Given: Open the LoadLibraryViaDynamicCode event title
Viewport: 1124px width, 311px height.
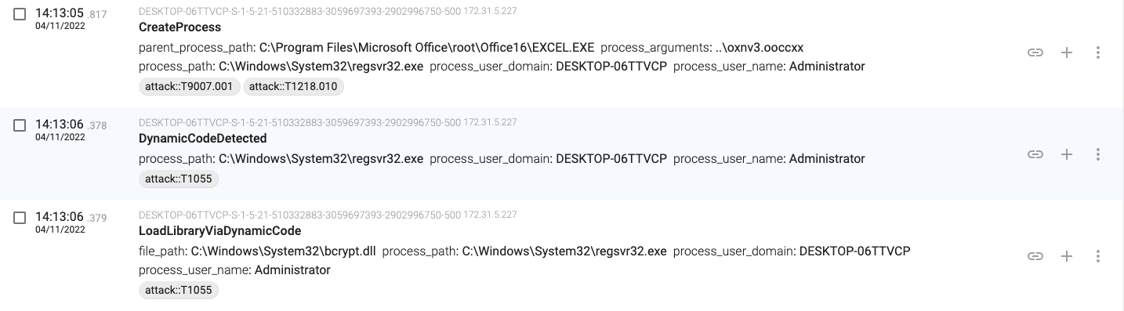Looking at the screenshot, I should 220,231.
